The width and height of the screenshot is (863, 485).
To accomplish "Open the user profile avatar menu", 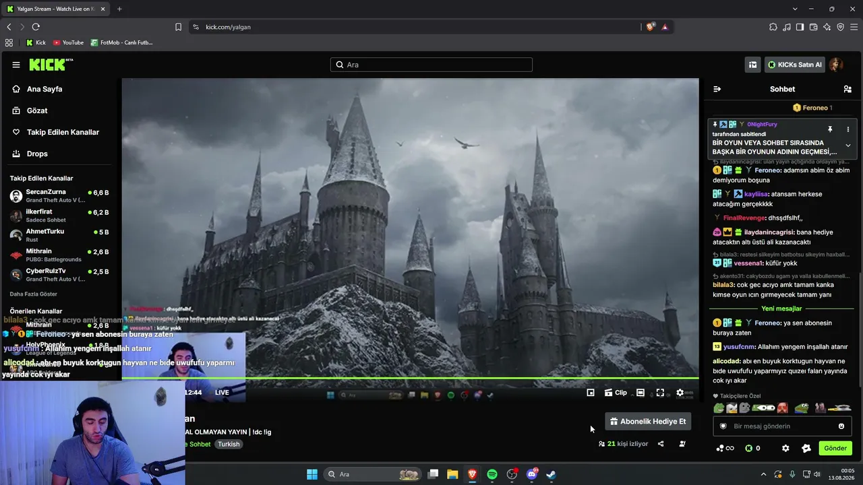I will [836, 65].
